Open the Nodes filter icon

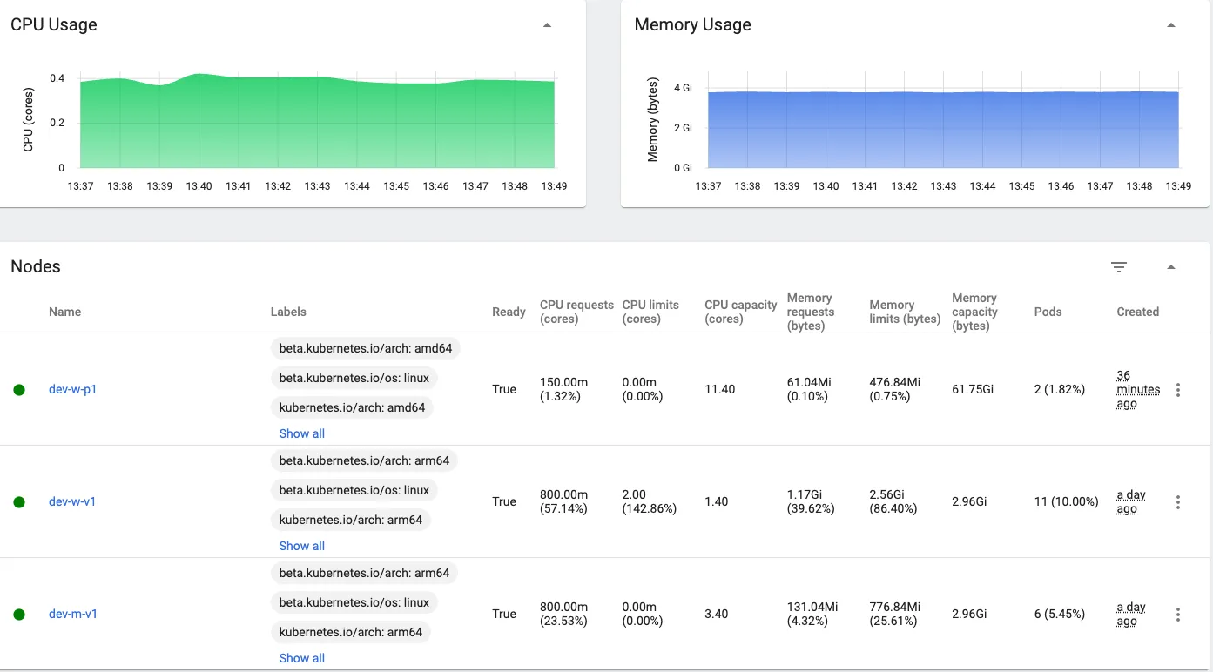[1119, 267]
